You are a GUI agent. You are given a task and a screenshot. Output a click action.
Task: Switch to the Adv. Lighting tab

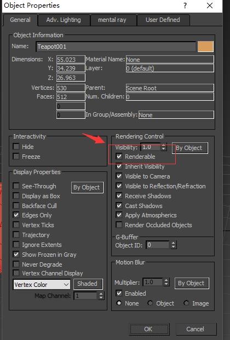pos(64,20)
